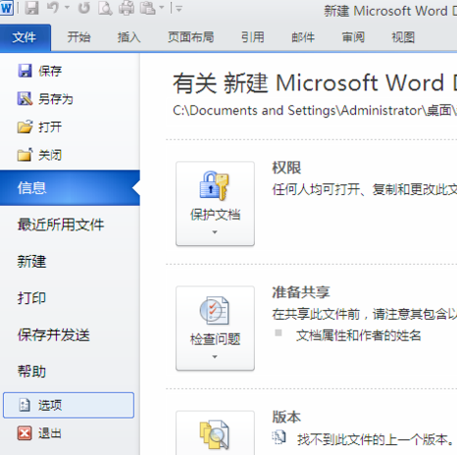This screenshot has width=457, height=455.
Task: Click the 关闭 folder icon in sidebar
Action: (25, 155)
